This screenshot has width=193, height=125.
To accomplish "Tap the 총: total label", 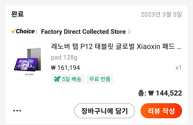I will point(142,93).
